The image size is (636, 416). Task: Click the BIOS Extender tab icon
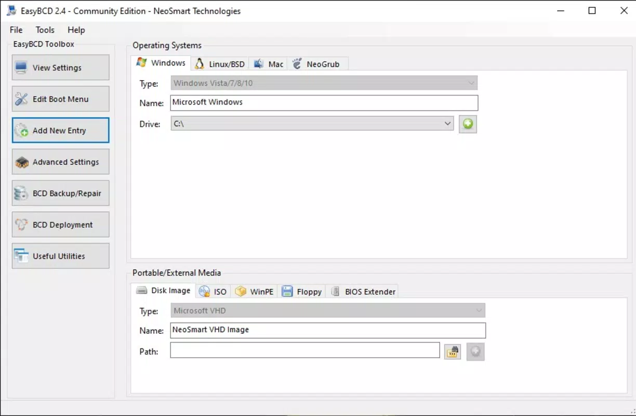click(335, 291)
